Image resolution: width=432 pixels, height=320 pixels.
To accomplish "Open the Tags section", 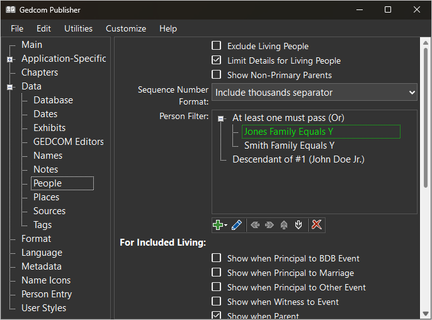I will [x=42, y=225].
